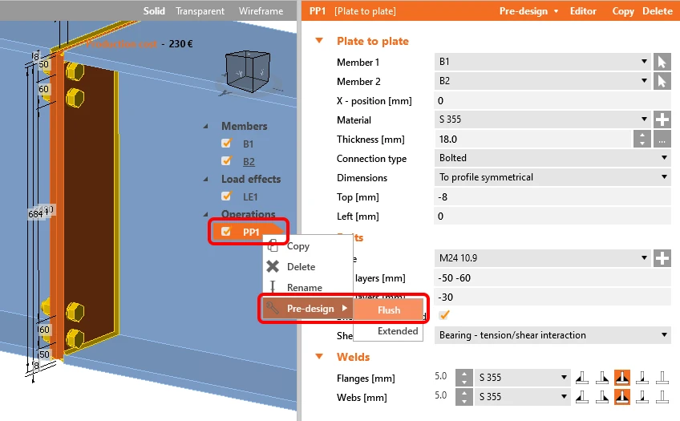Screen dimensions: 680x421
Task: Choose Rename in context menu
Action: 305,287
